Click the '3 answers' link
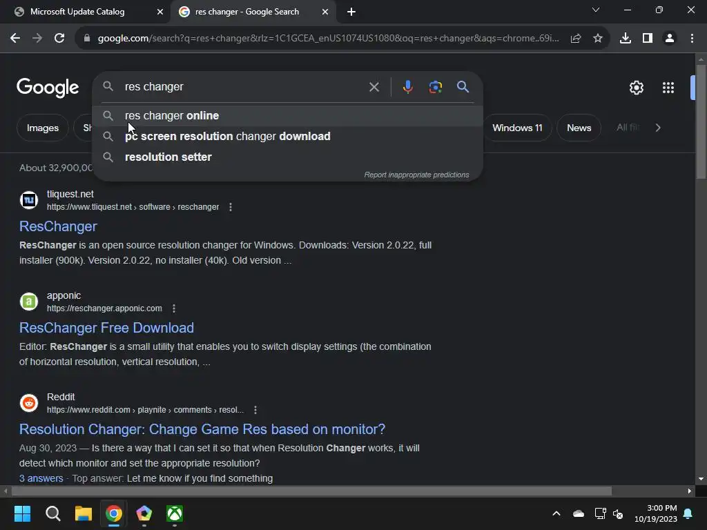 [41, 479]
